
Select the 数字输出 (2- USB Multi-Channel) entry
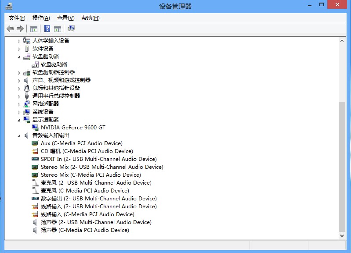coord(99,199)
